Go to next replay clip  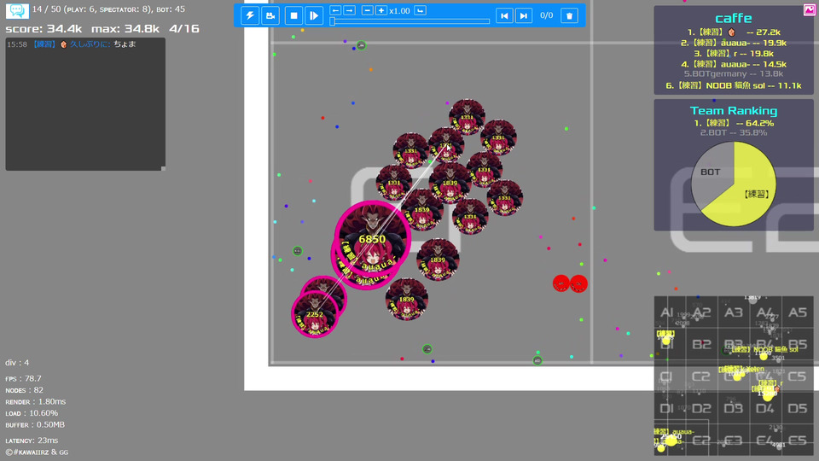[523, 15]
